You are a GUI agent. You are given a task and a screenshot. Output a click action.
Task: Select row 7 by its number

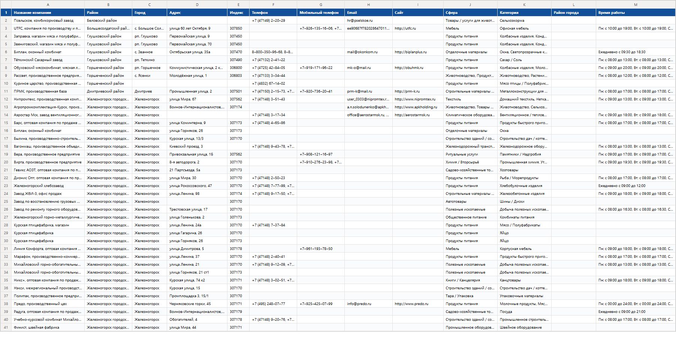tap(6, 60)
